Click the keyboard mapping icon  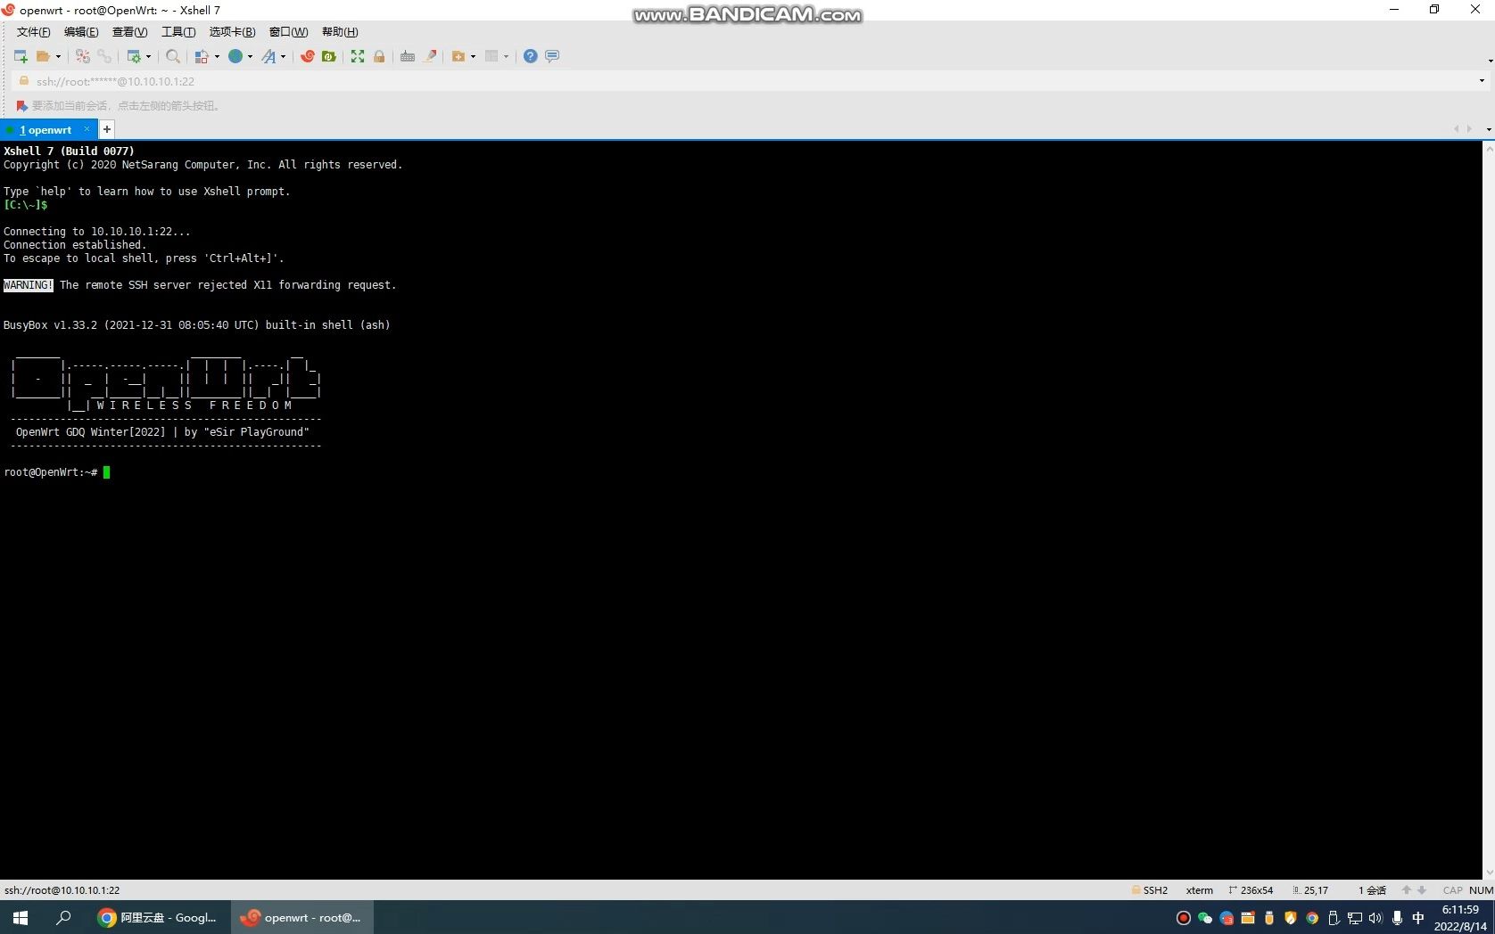408,56
